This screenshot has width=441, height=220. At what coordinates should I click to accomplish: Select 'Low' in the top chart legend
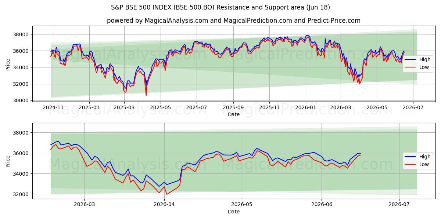coord(424,67)
